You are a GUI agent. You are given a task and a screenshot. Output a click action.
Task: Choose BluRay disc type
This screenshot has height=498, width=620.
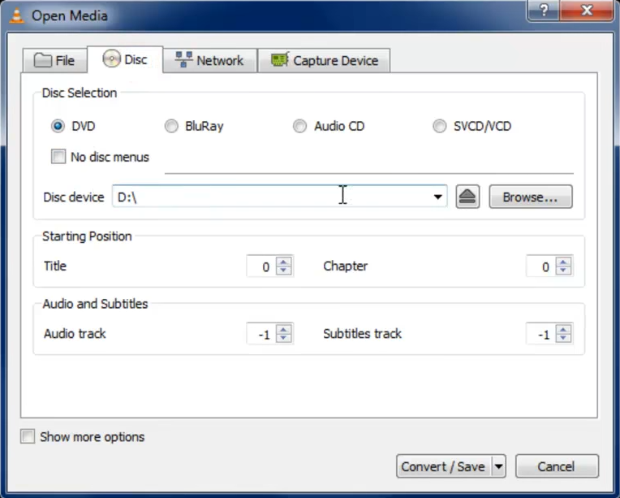[x=171, y=126]
